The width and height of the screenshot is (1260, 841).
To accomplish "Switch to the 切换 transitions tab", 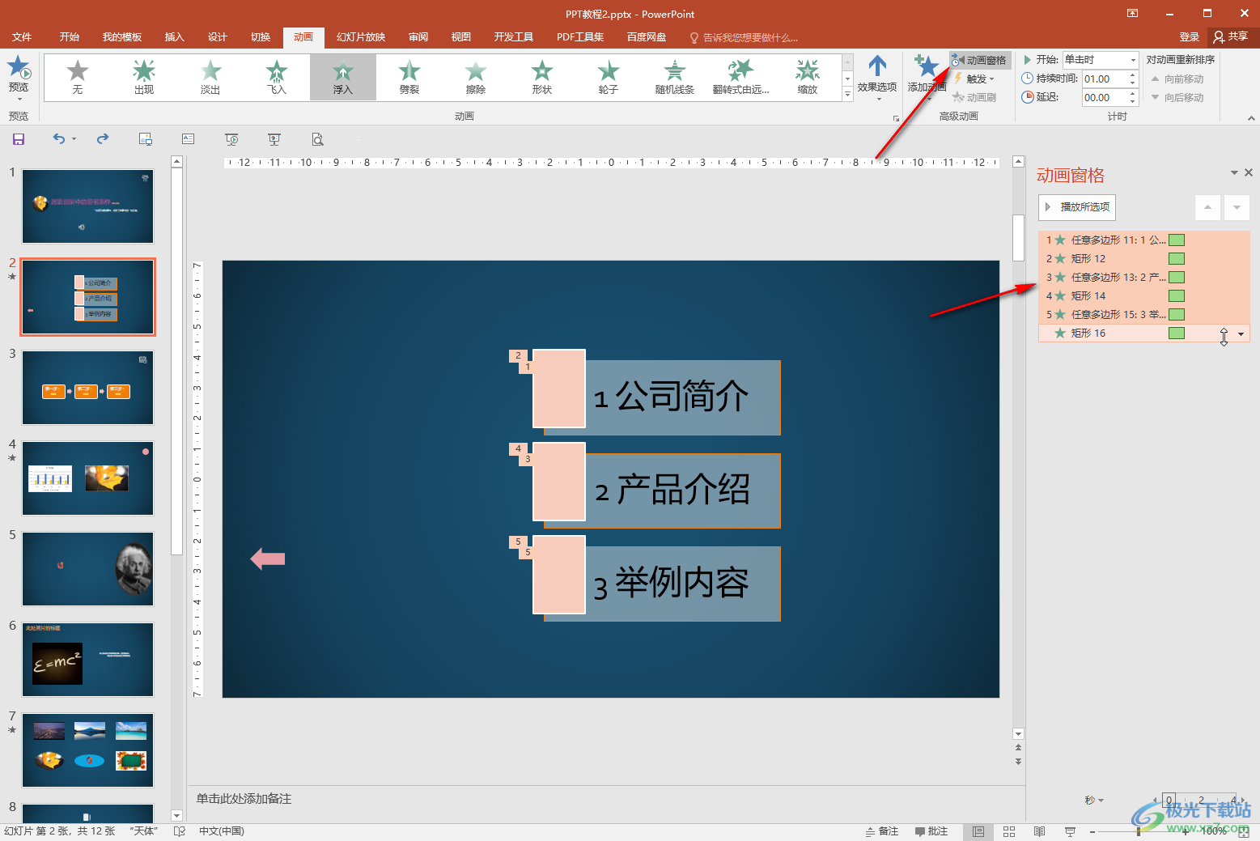I will [261, 37].
